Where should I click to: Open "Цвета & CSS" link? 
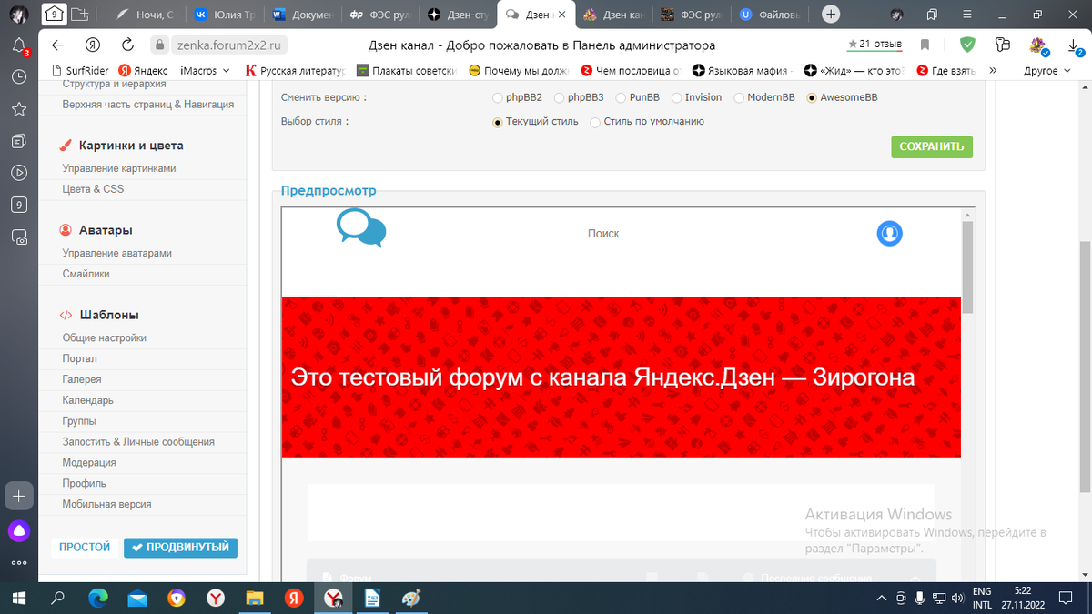tap(93, 189)
